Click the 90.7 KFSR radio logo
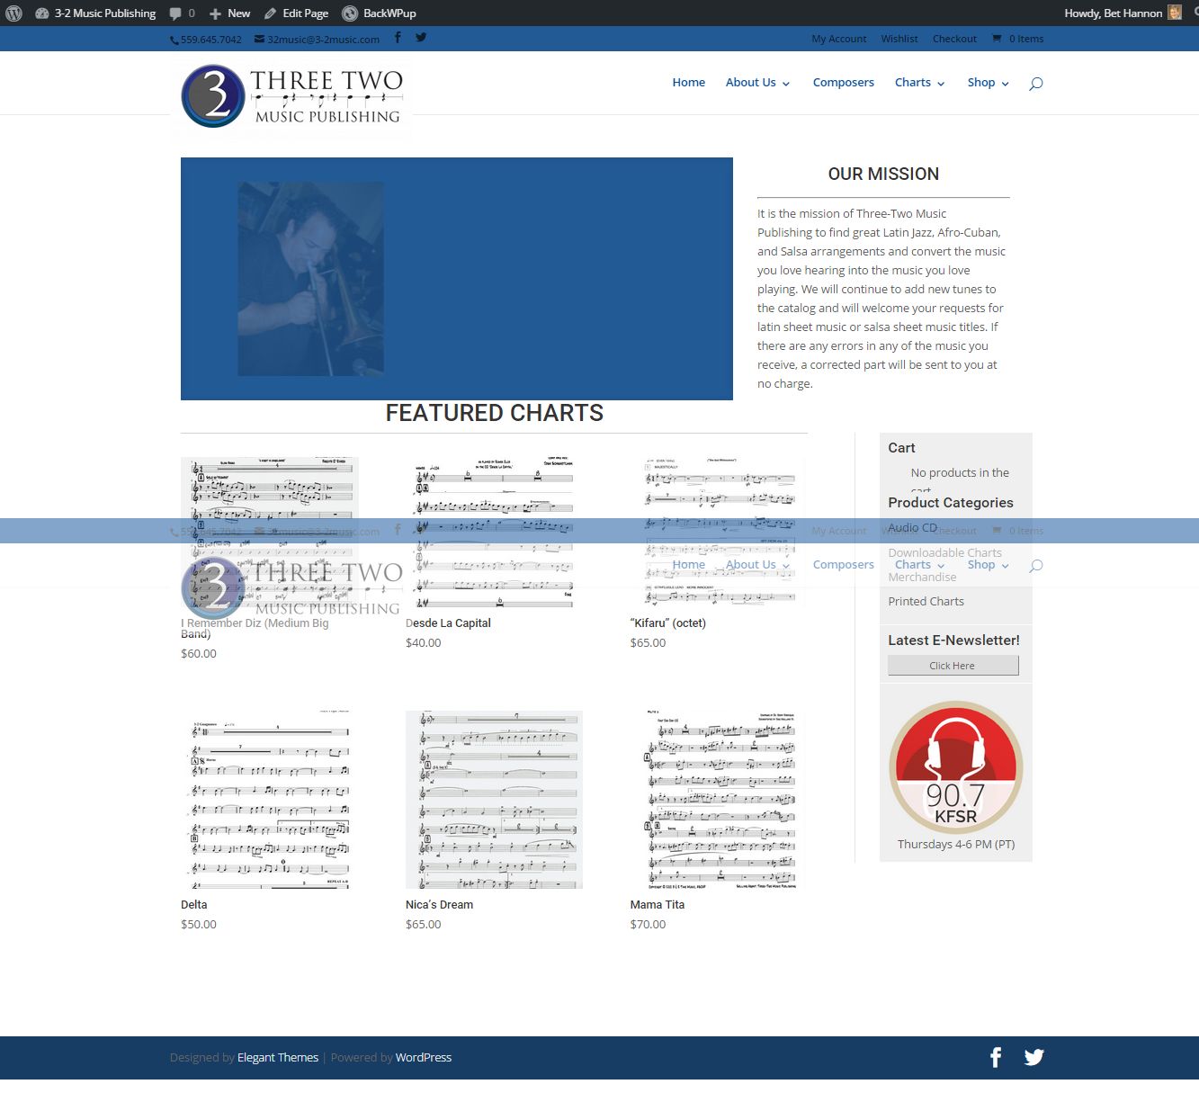Viewport: 1199px width, 1093px height. [x=955, y=767]
